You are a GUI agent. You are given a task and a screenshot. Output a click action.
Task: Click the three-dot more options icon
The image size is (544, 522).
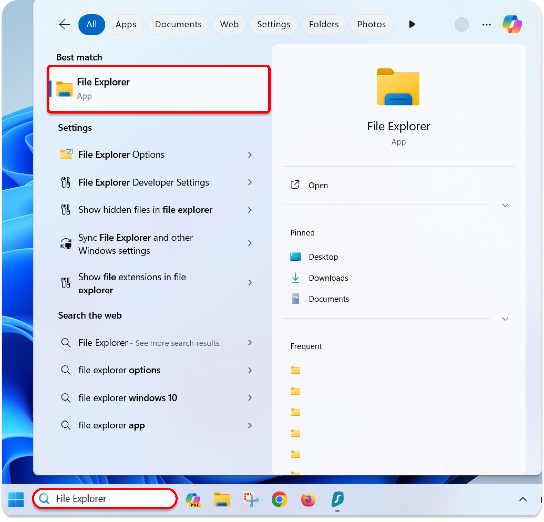[x=486, y=25]
